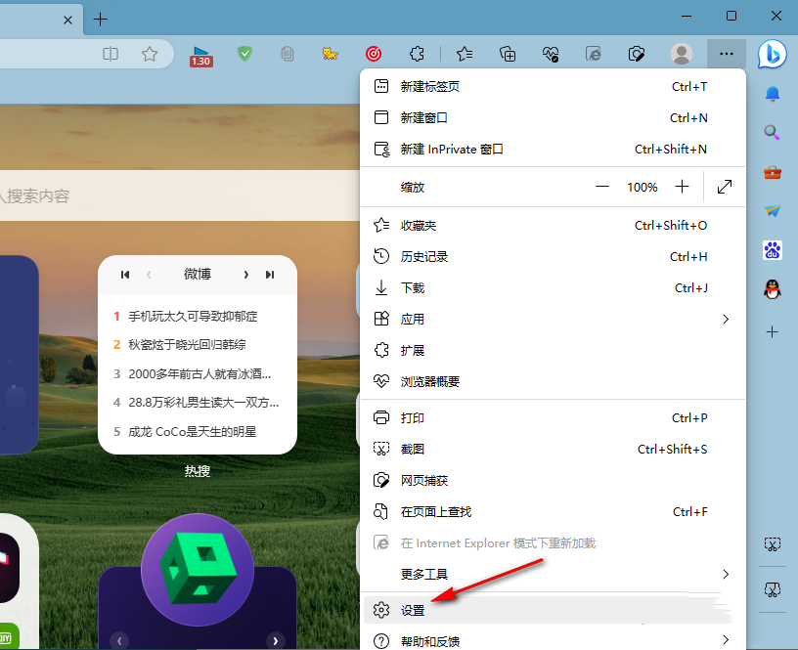The width and height of the screenshot is (798, 650).
Task: Toggle the Internet Explorer mode toolbar icon
Action: tap(594, 54)
